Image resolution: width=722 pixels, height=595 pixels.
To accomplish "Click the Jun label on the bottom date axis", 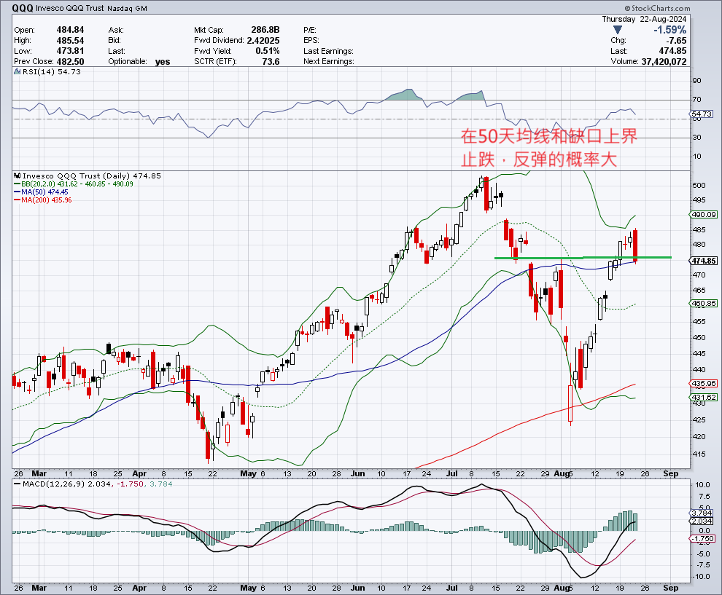I will coord(358,587).
